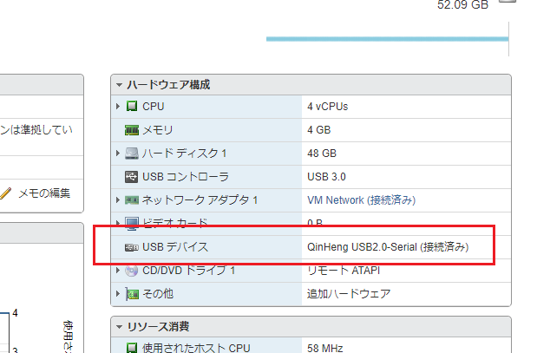Click the USB コントローラ icon
Screen dimensions: 537x353
coord(132,177)
